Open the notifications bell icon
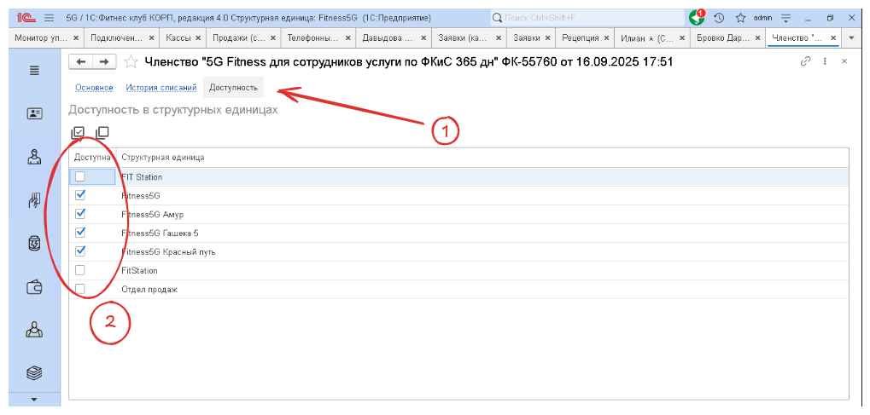Screen dimensions: 870x415 [697, 18]
